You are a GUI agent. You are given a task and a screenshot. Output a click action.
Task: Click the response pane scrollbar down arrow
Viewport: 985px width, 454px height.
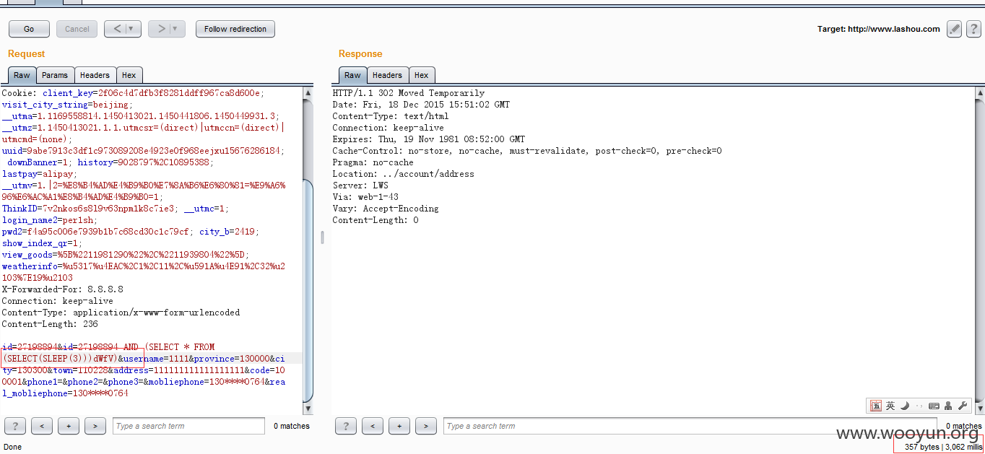point(979,409)
